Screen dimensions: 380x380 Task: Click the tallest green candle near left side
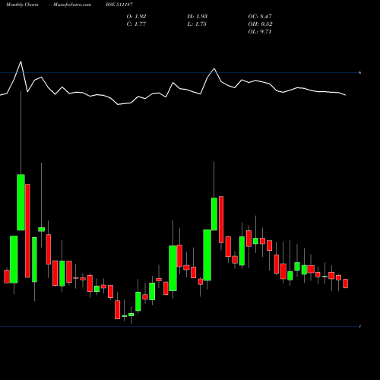point(21,202)
